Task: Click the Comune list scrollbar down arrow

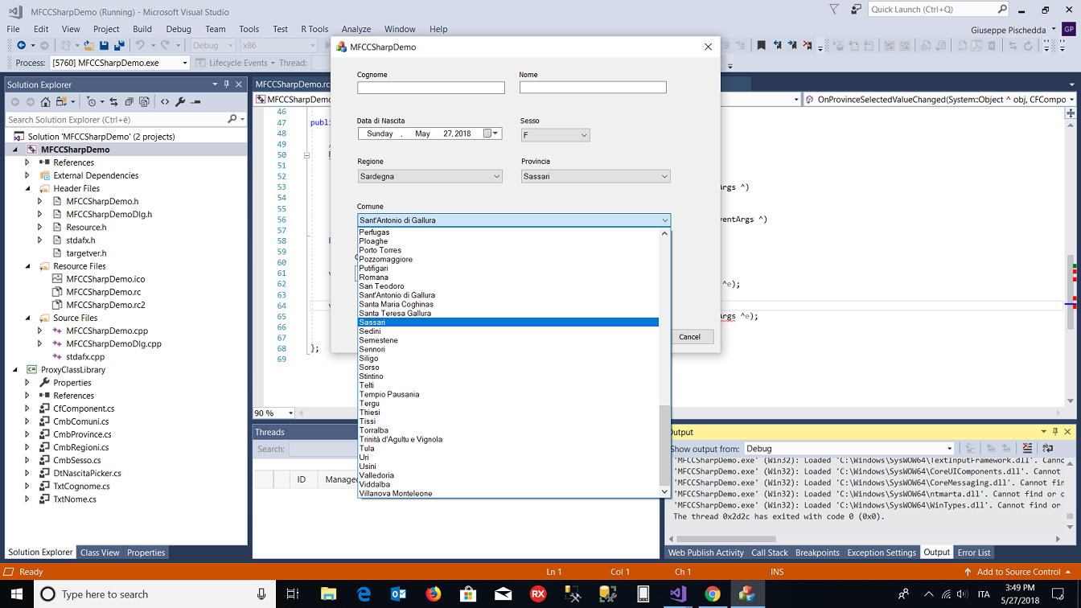Action: click(x=664, y=491)
